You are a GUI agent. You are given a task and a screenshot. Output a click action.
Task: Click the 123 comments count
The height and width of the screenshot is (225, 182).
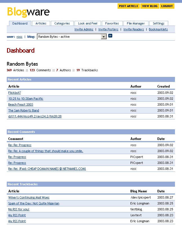pos(32,70)
